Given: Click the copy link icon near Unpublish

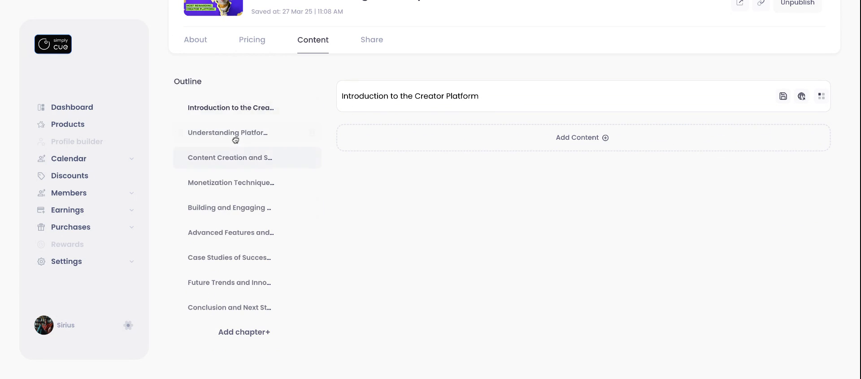Looking at the screenshot, I should pyautogui.click(x=761, y=3).
